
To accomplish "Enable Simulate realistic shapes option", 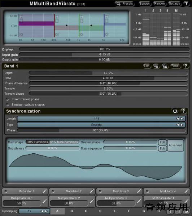I will pos(7,105).
